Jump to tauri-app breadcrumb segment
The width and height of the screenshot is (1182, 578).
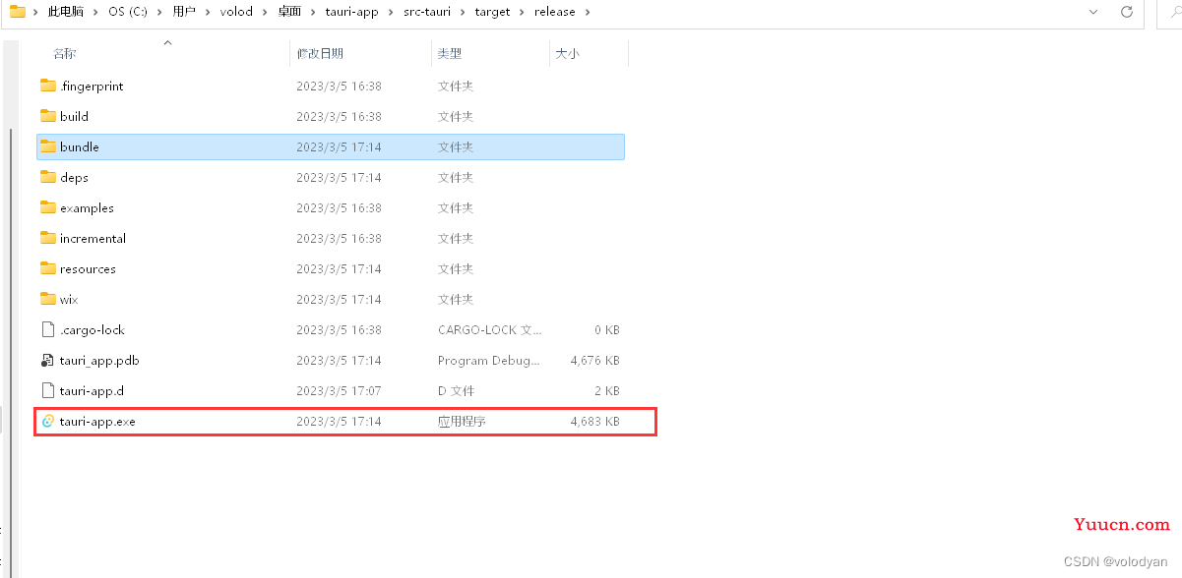click(351, 12)
